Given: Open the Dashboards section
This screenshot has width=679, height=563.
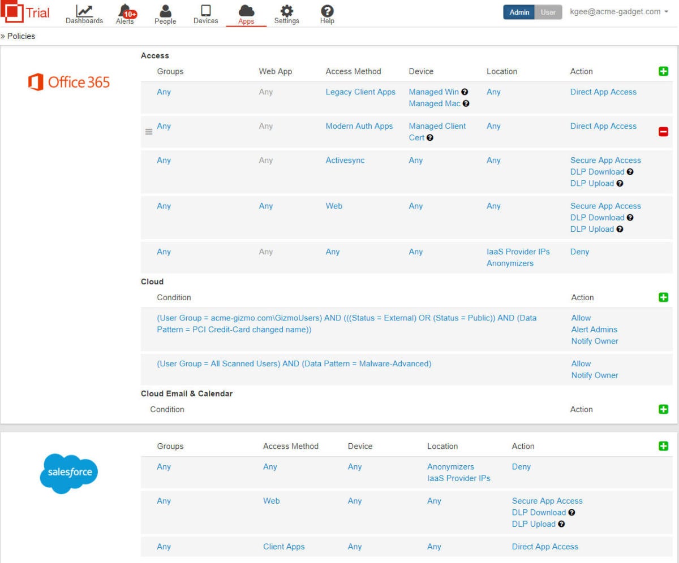Looking at the screenshot, I should tap(84, 14).
